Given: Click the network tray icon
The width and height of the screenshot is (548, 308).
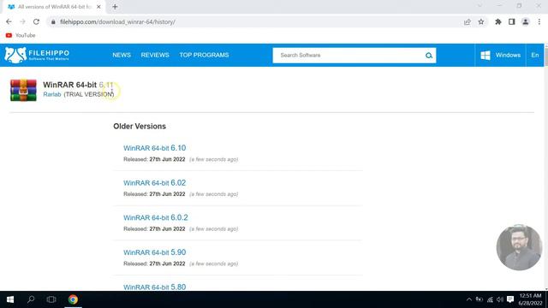Looking at the screenshot, I should 490,299.
